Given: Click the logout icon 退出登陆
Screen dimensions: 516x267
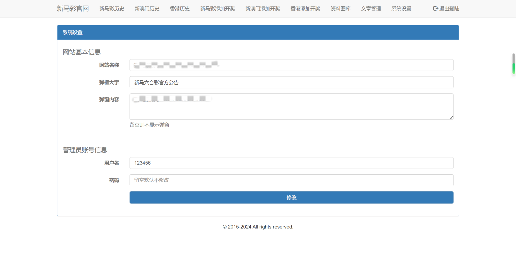Looking at the screenshot, I should (435, 9).
